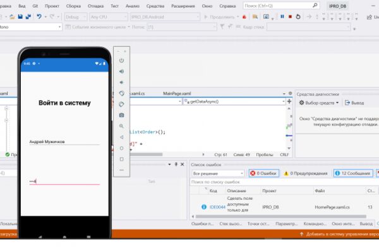Click the Выбор средств button
The height and width of the screenshot is (252, 379).
tap(319, 103)
